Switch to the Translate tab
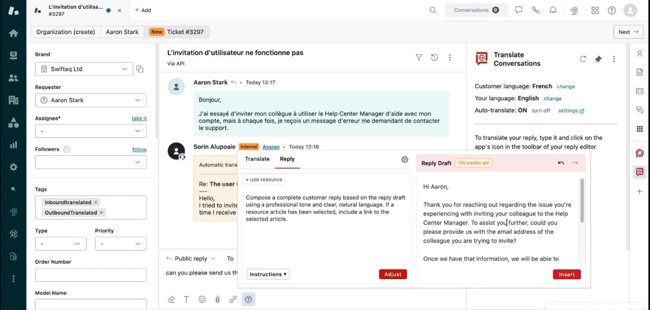 tap(257, 159)
